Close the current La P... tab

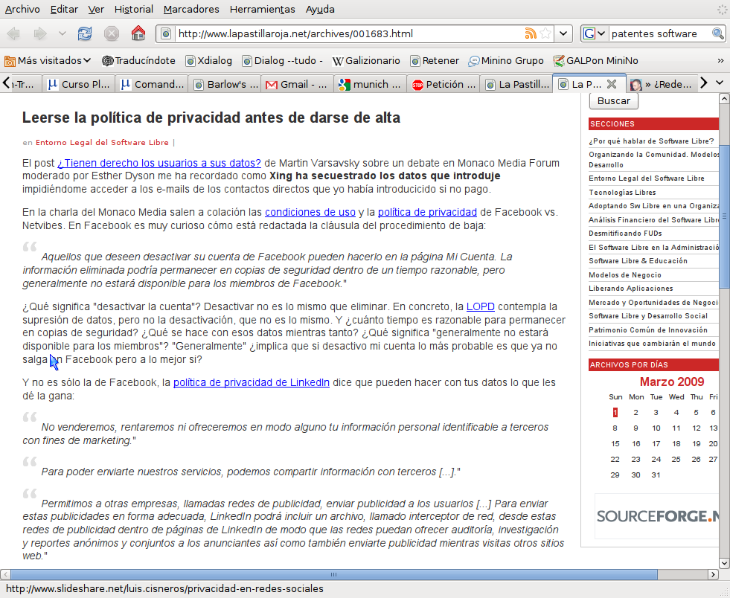pos(612,84)
